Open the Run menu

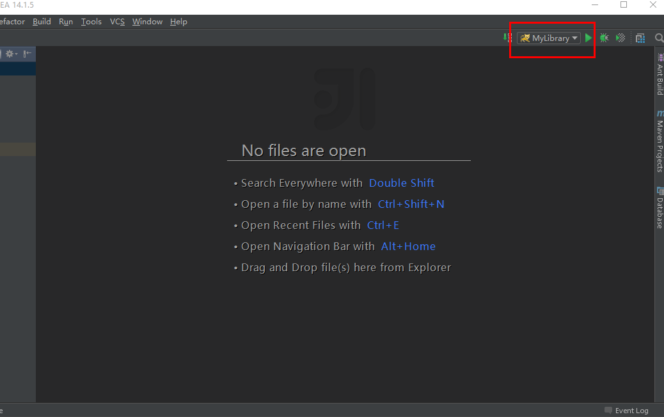(x=66, y=22)
